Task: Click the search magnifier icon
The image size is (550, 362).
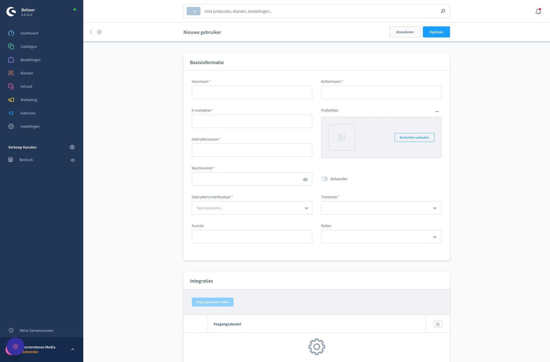Action: tap(443, 11)
